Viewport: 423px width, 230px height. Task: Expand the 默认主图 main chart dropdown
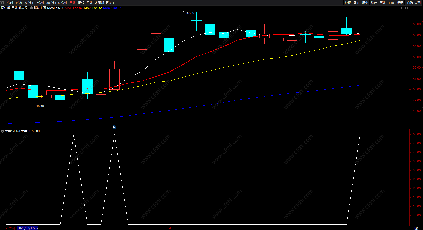[31, 8]
